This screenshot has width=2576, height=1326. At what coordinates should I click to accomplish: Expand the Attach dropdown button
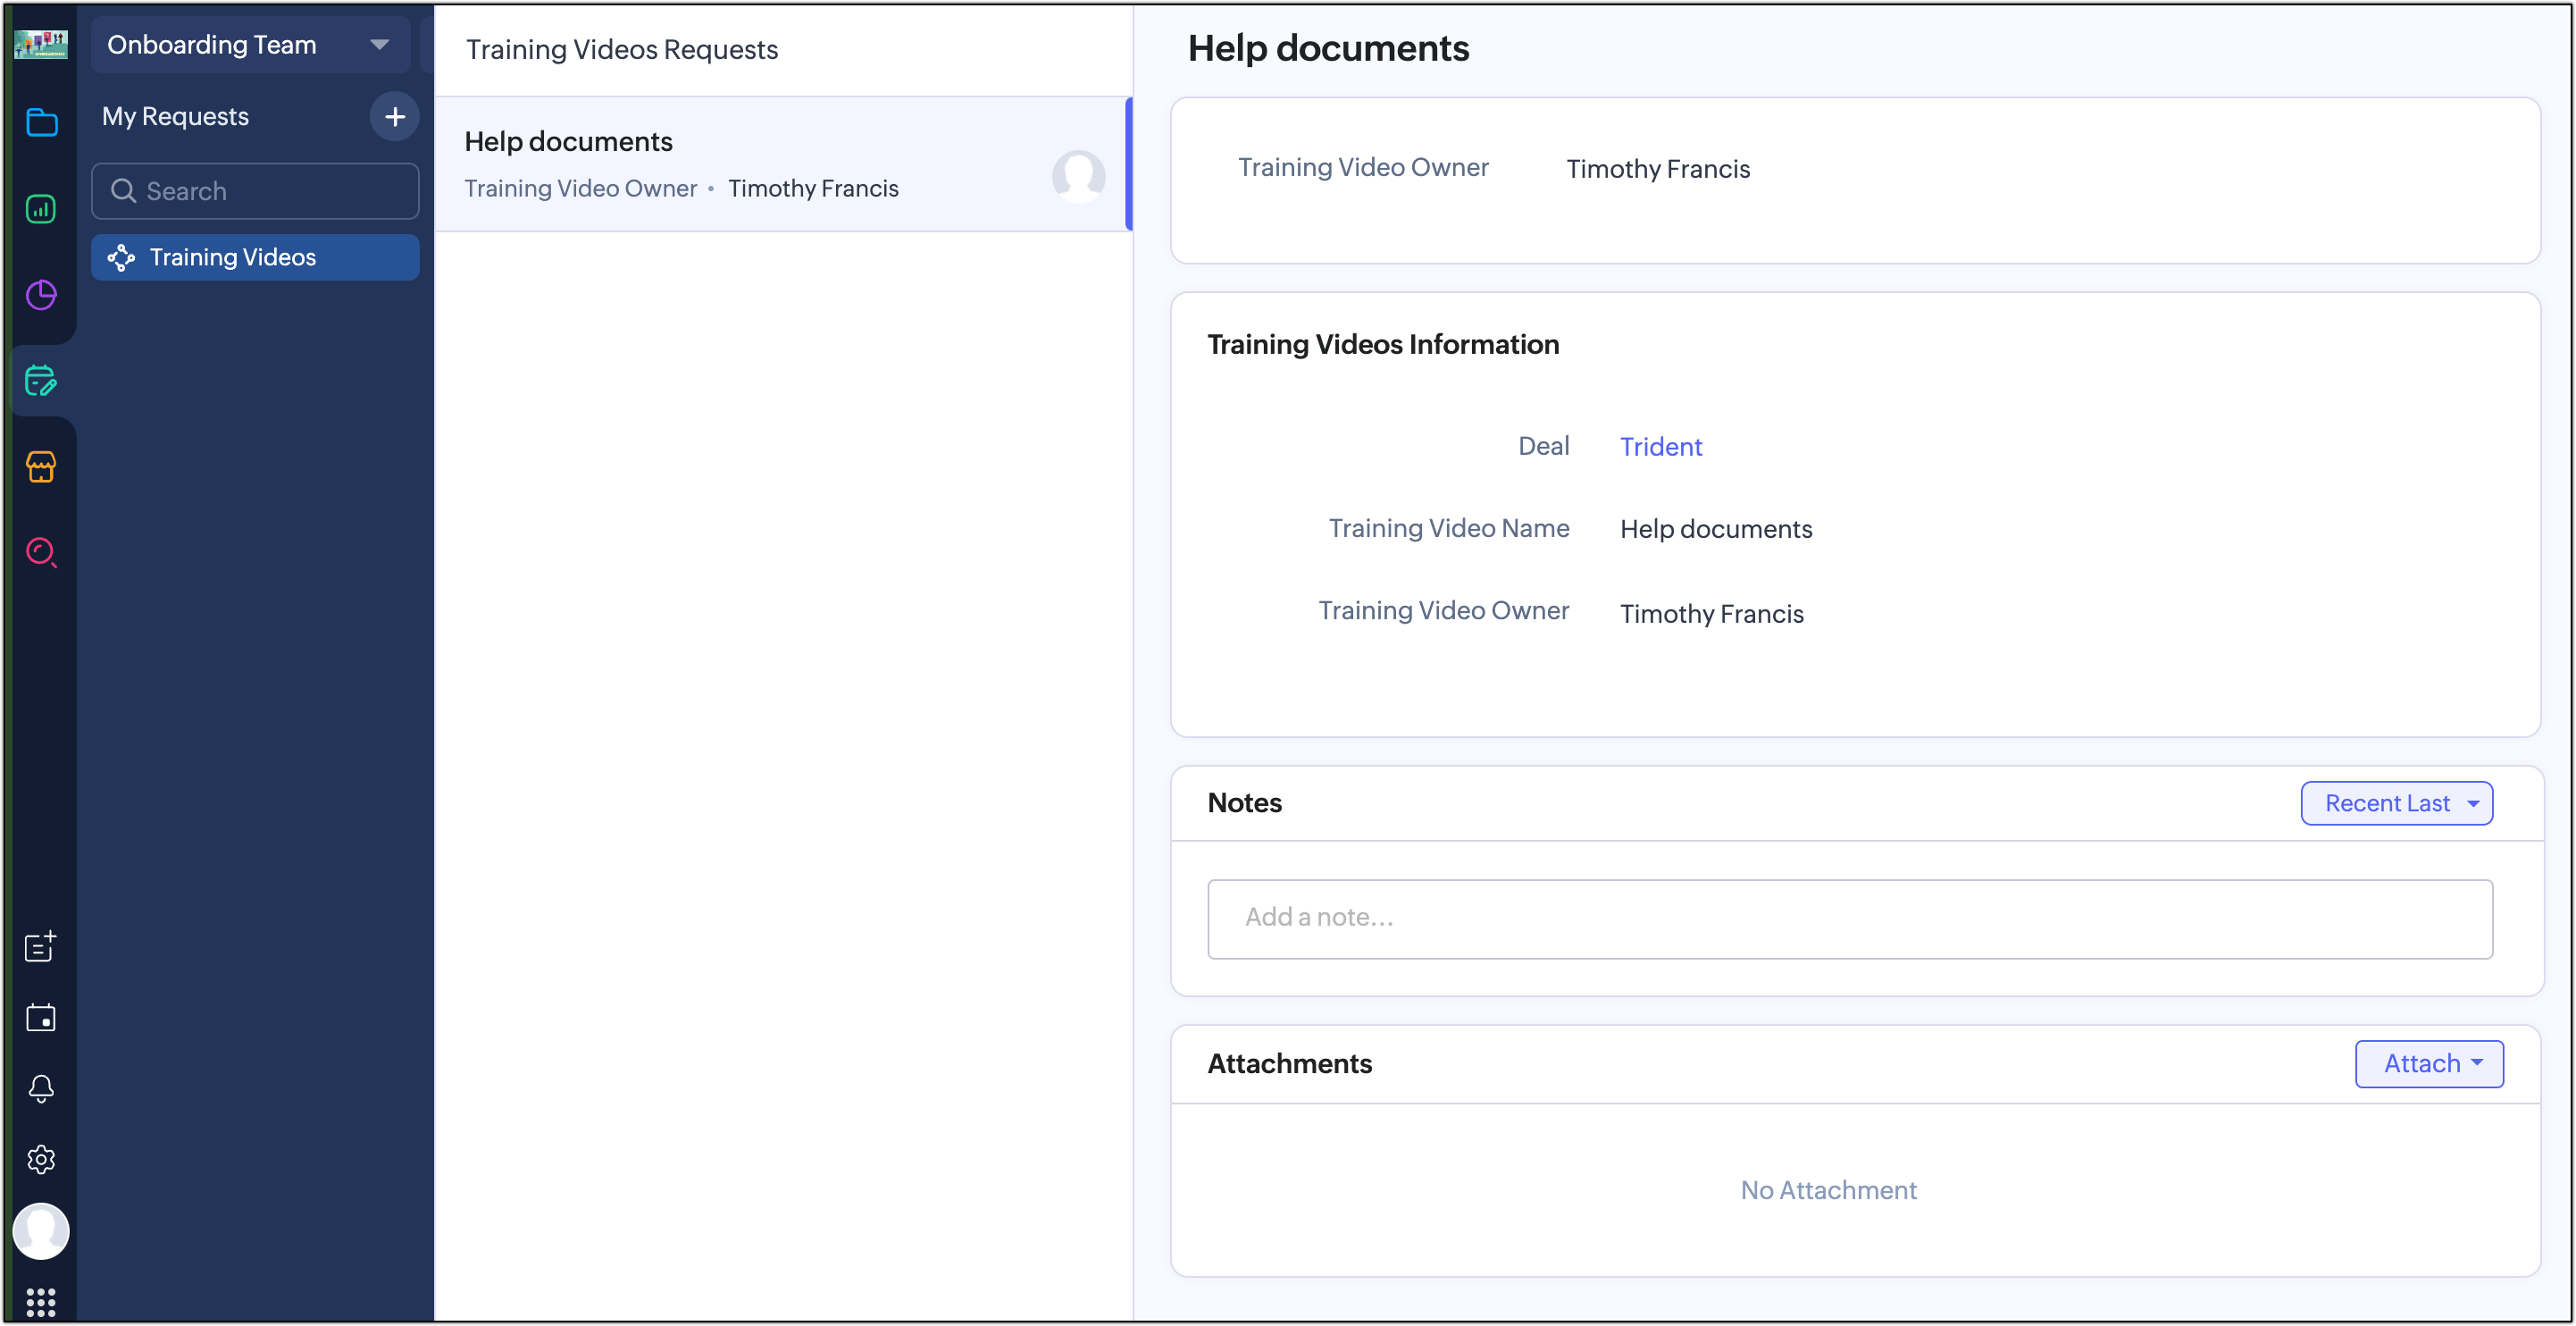(x=2428, y=1063)
